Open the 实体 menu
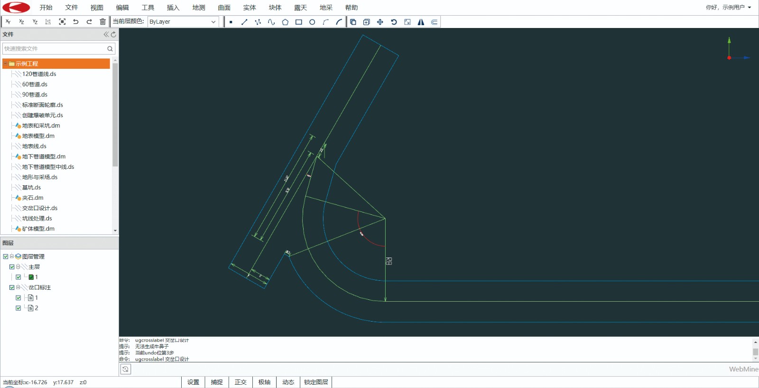The image size is (759, 388). pyautogui.click(x=250, y=8)
